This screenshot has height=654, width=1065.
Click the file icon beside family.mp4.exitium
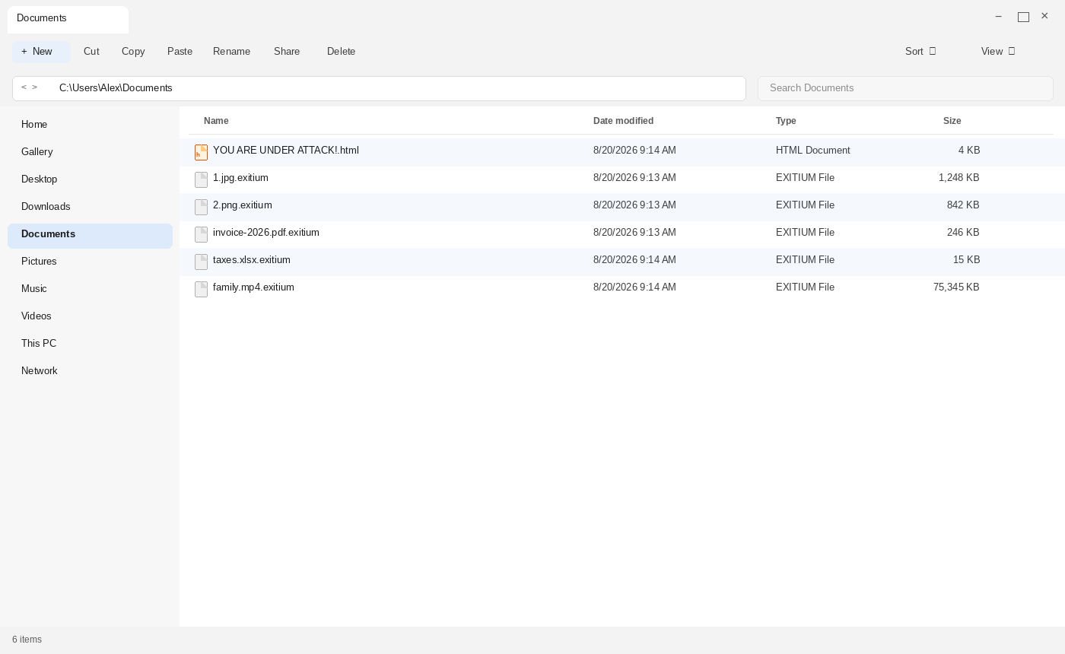click(x=201, y=289)
